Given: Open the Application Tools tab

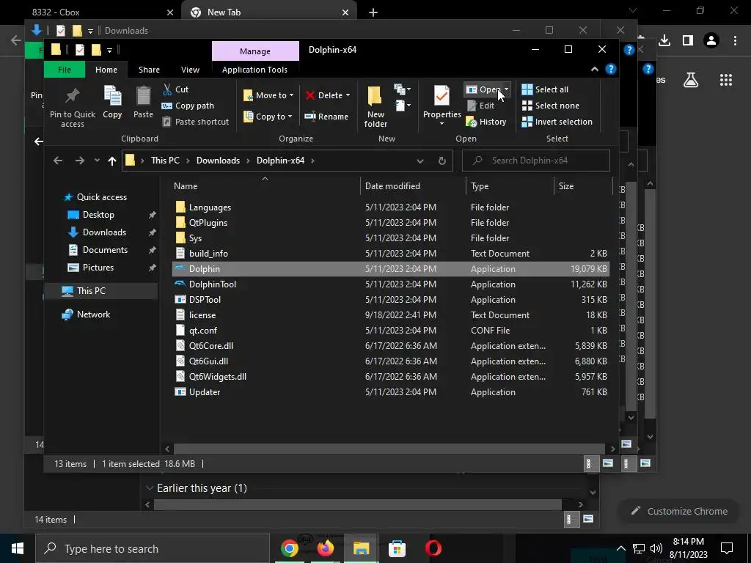Looking at the screenshot, I should click(254, 70).
